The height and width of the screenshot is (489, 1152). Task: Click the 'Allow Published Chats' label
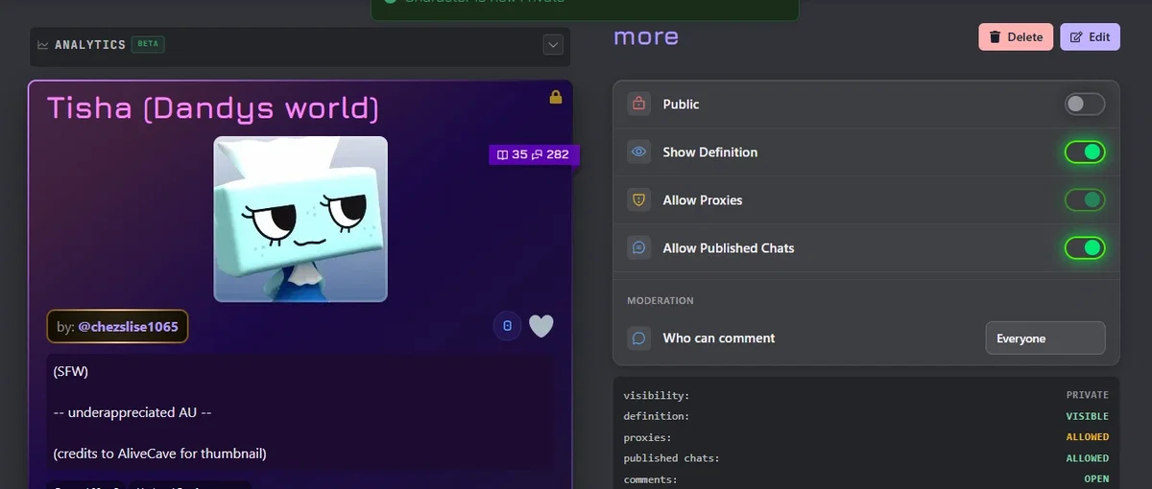pos(729,247)
